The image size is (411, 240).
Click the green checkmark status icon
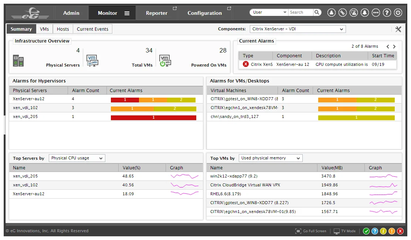(x=366, y=231)
